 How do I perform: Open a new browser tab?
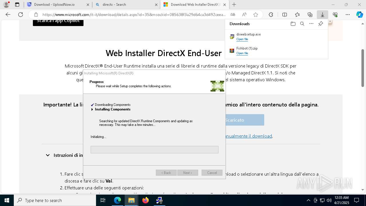click(x=234, y=5)
